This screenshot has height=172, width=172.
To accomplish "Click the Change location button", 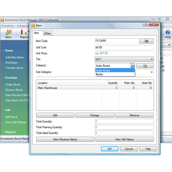I will 95,115.
